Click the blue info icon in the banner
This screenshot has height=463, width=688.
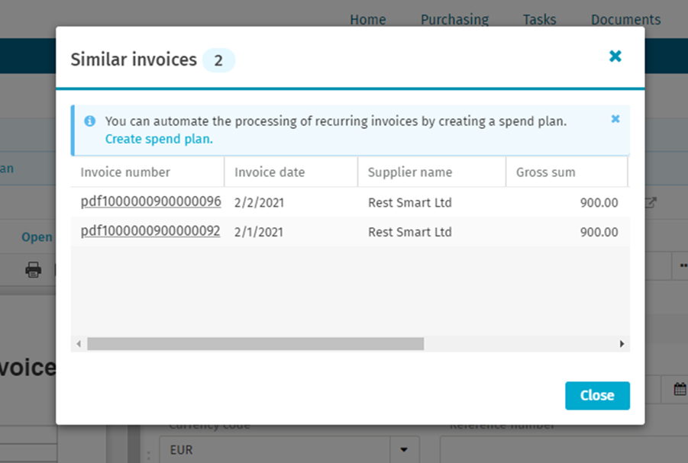pos(91,121)
